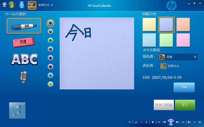The height and width of the screenshot is (127, 204).
Task: Pause playback in media bar
Action: click(171, 122)
